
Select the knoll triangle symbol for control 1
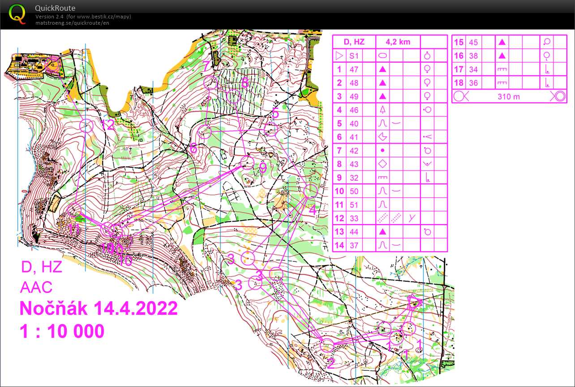pos(383,69)
